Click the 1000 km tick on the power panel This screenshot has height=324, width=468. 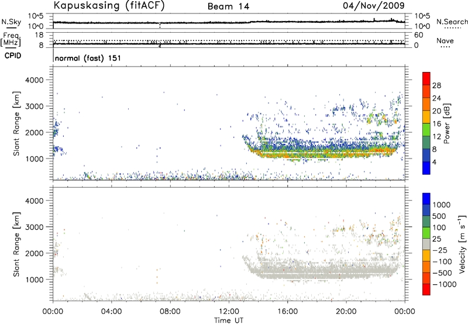34,158
